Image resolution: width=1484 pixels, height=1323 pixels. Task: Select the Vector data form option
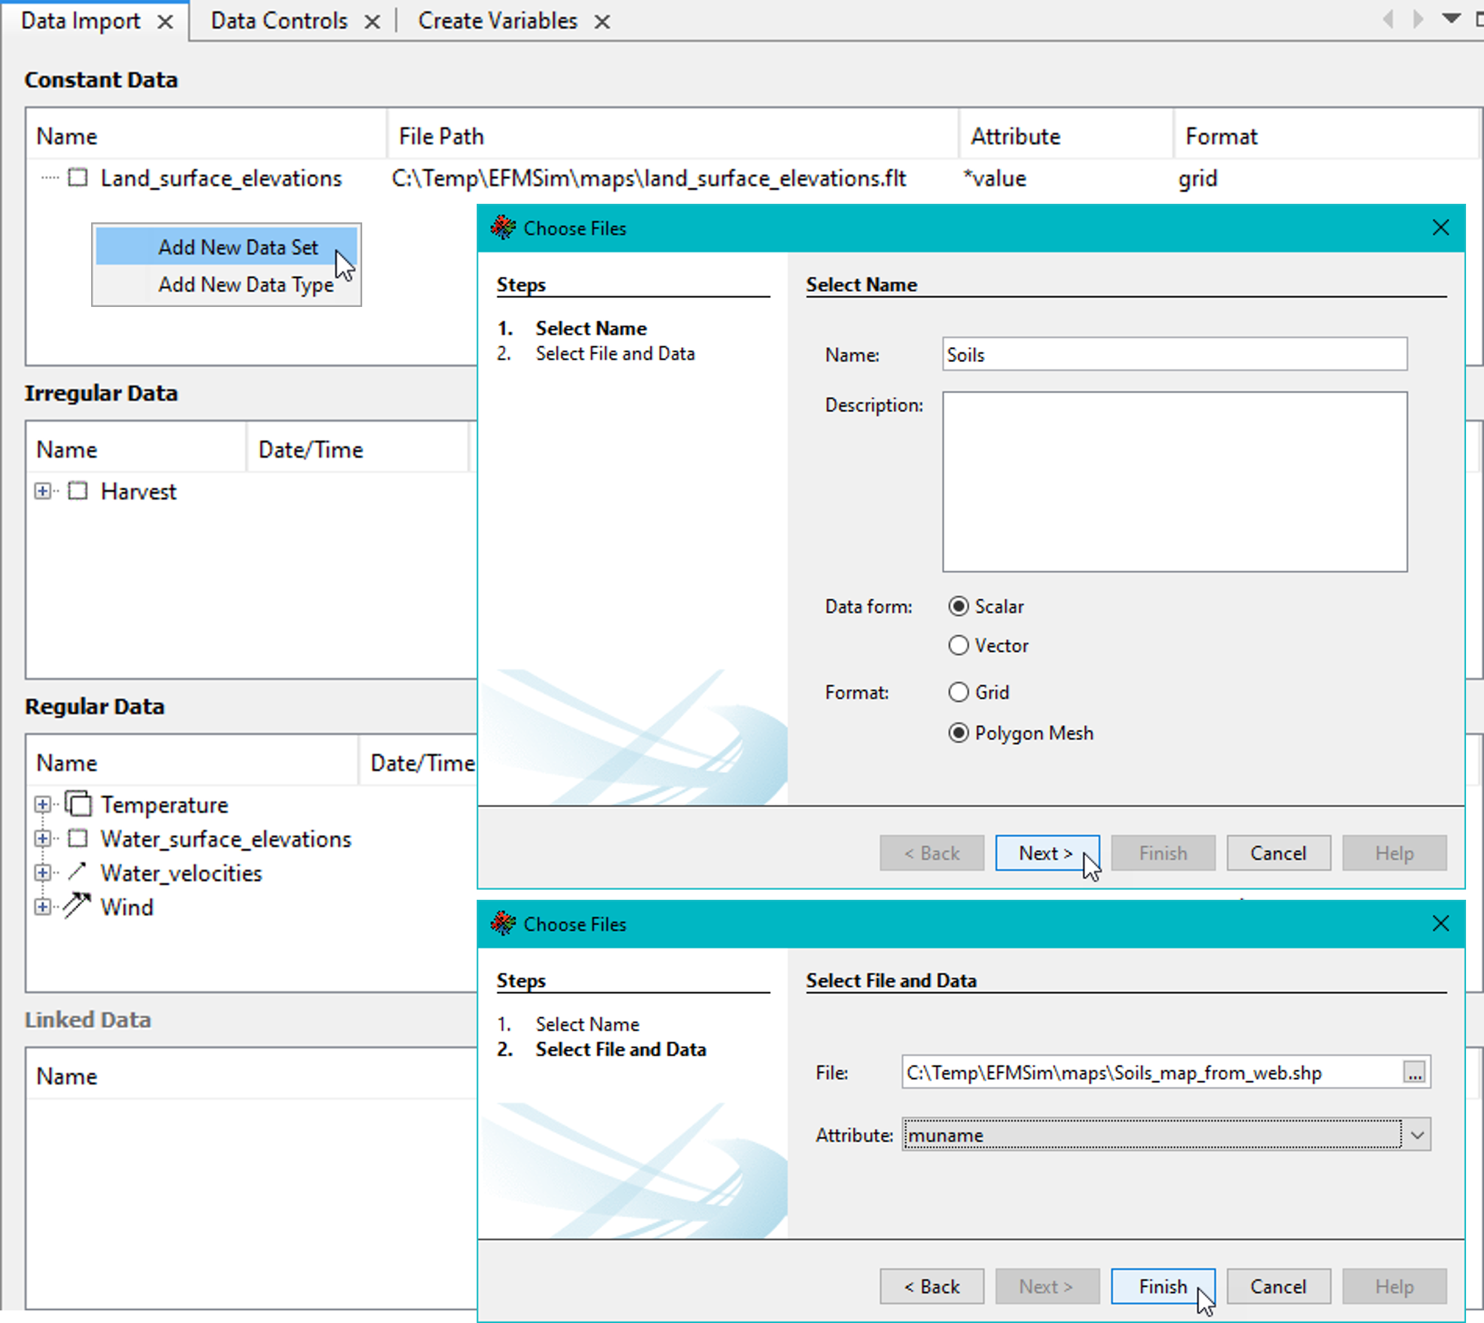pos(958,646)
